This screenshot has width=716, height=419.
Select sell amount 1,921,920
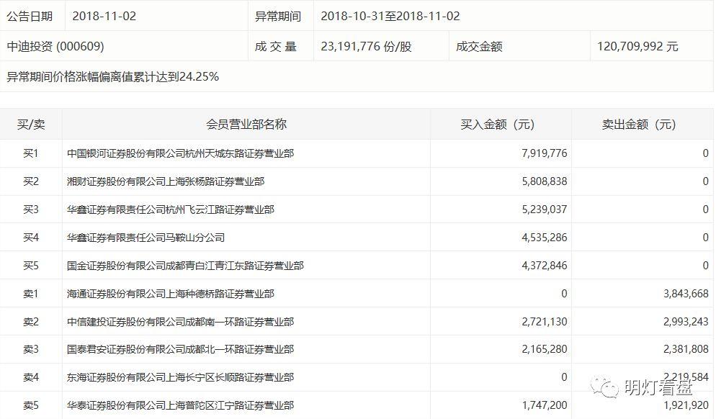pos(686,406)
